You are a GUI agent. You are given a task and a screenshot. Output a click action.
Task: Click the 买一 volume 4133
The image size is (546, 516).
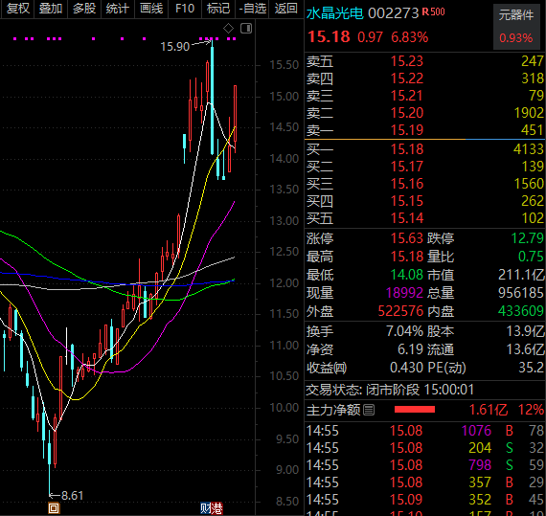click(528, 149)
